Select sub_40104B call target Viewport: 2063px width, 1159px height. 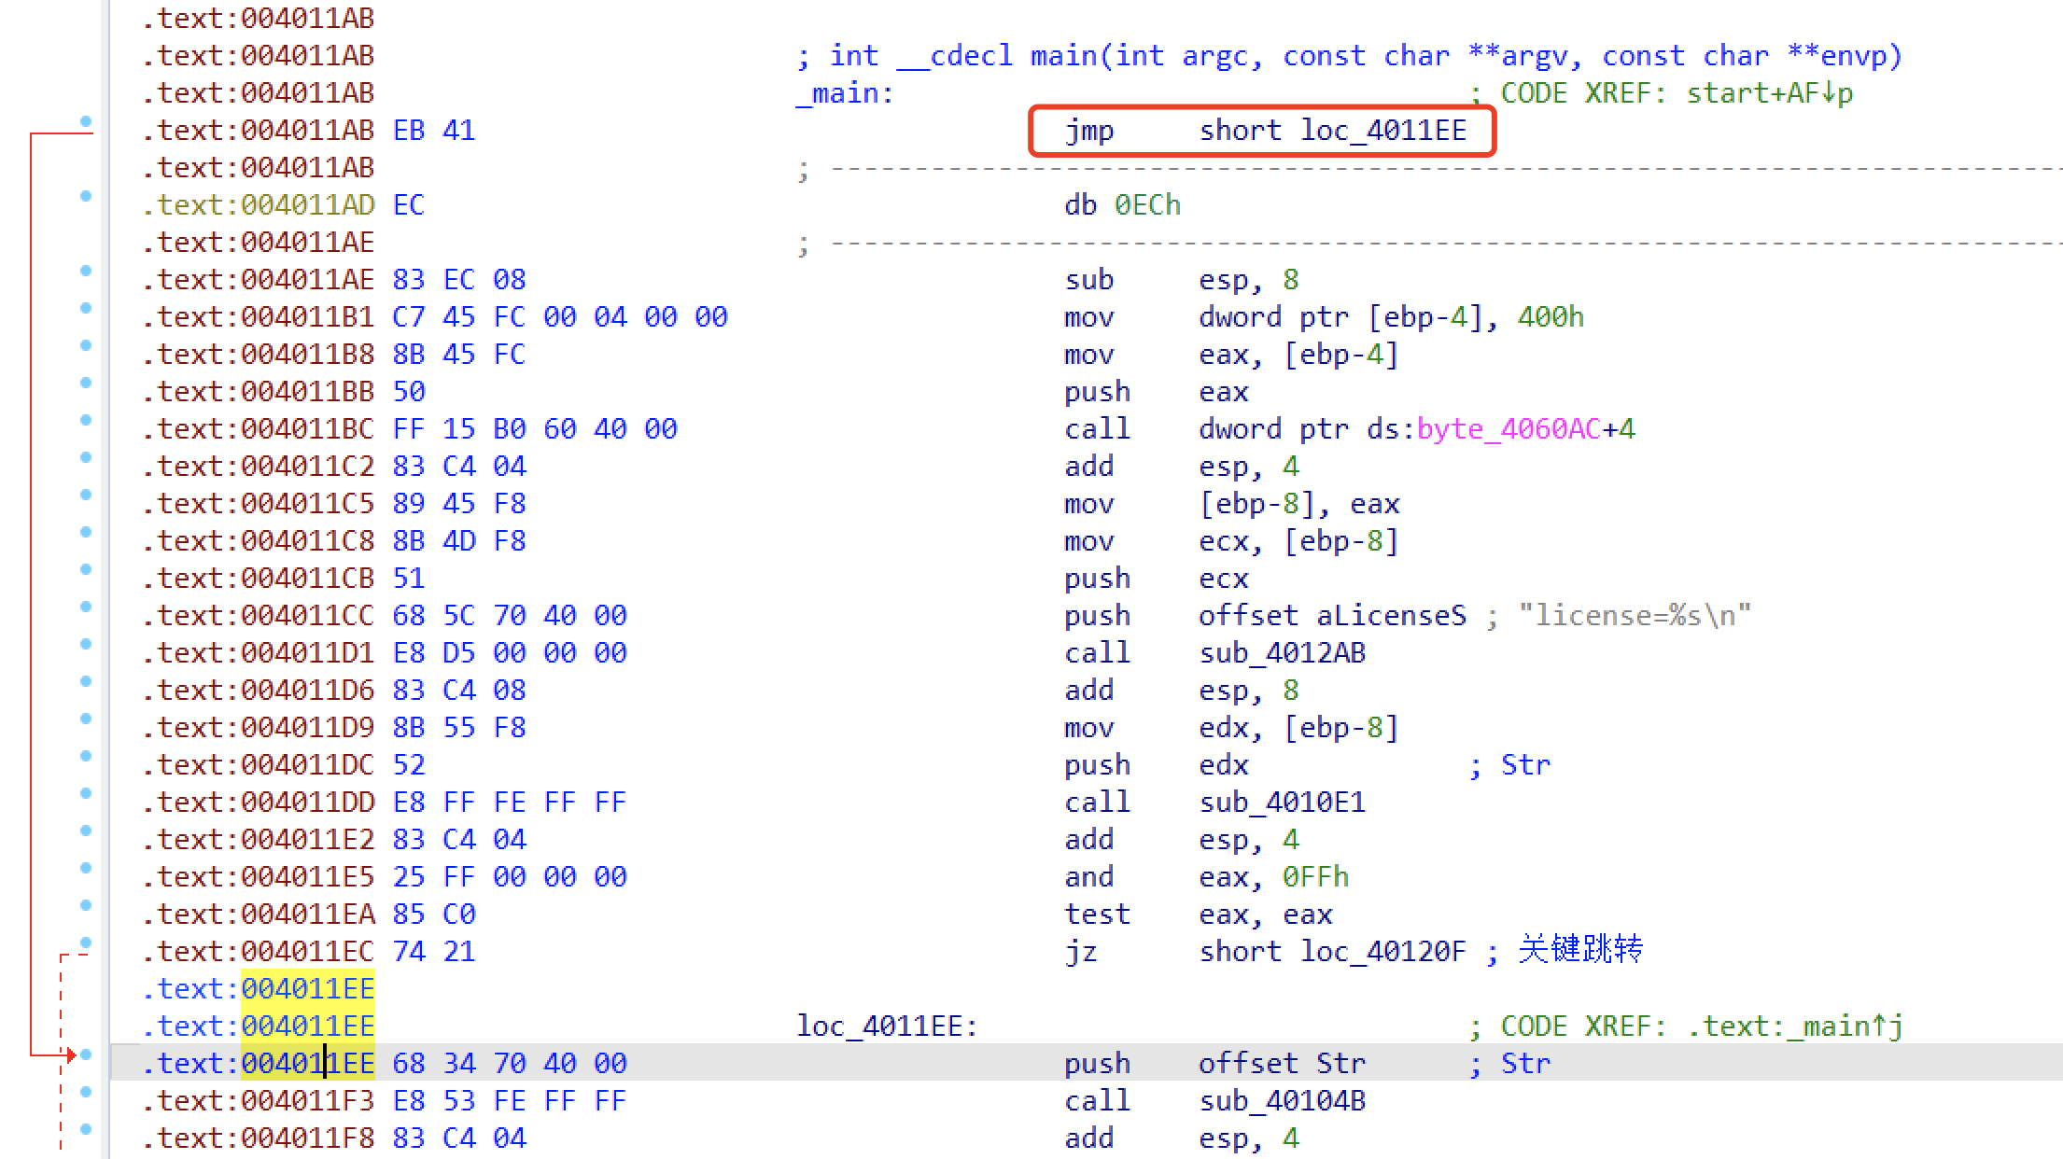click(x=1282, y=1101)
